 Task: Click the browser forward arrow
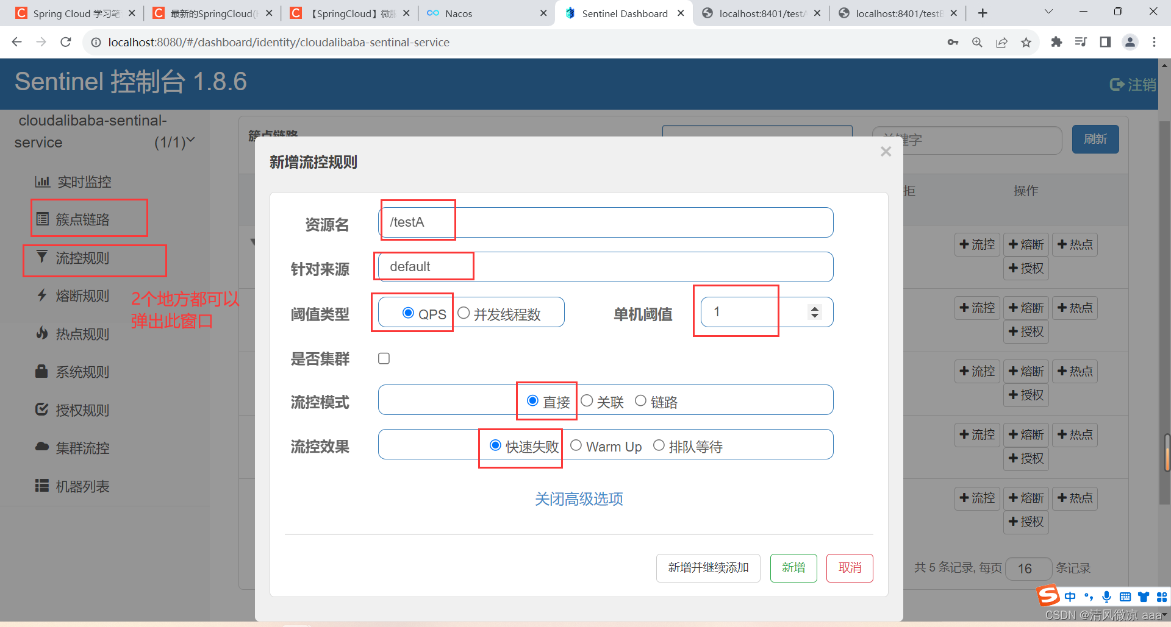pos(41,42)
